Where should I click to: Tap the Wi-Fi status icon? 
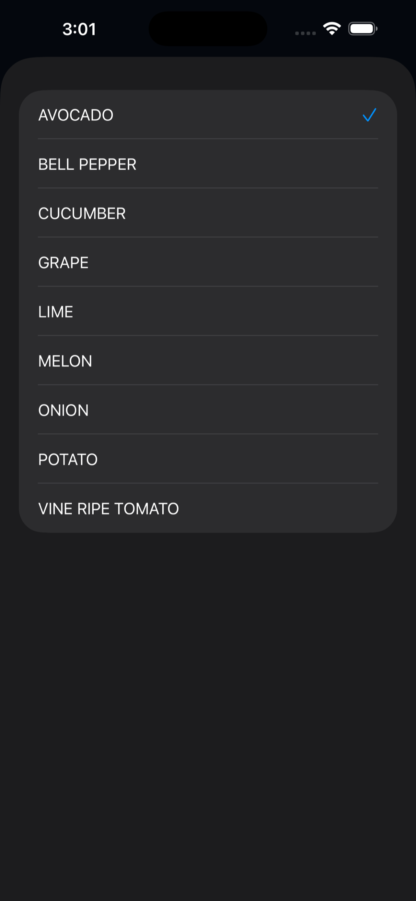[332, 28]
